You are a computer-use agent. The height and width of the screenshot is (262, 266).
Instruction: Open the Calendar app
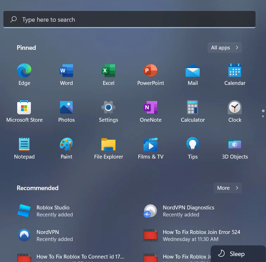(235, 74)
